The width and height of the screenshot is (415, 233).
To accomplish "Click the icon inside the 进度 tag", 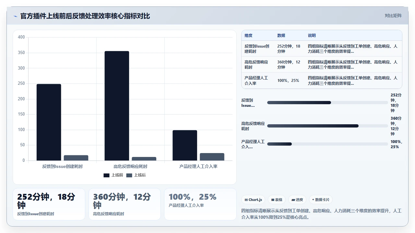I will pos(293,200).
